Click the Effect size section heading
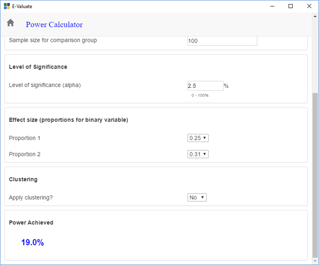 69,120
